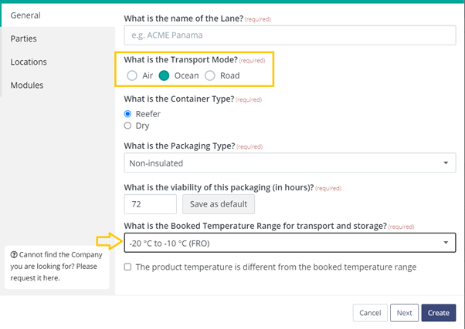The height and width of the screenshot is (329, 465).
Task: Select the Ocean transport mode radio button
Action: (164, 76)
